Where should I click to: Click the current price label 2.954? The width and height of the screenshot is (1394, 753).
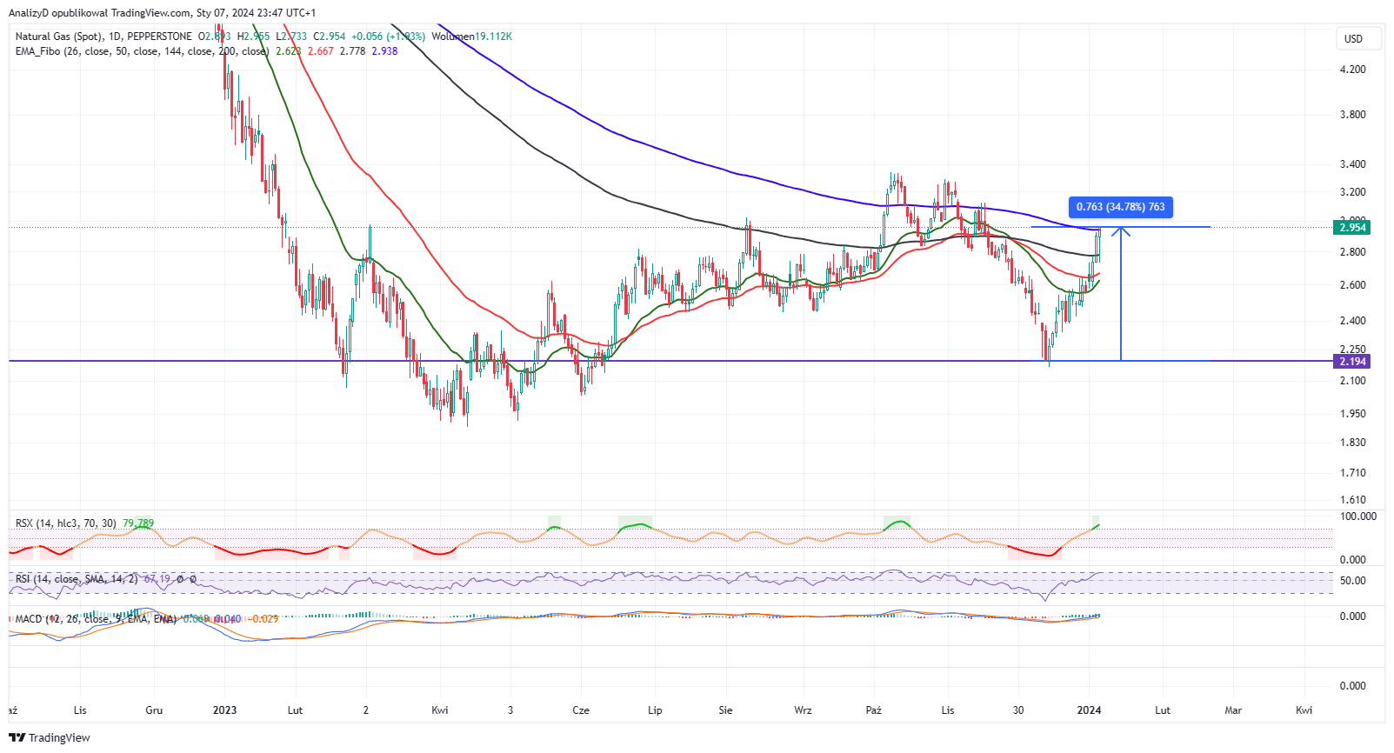1352,228
